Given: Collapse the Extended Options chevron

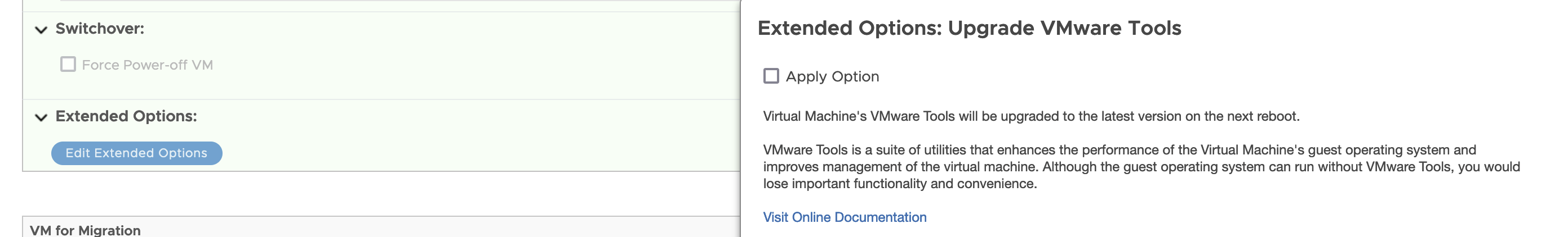Looking at the screenshot, I should 41,117.
